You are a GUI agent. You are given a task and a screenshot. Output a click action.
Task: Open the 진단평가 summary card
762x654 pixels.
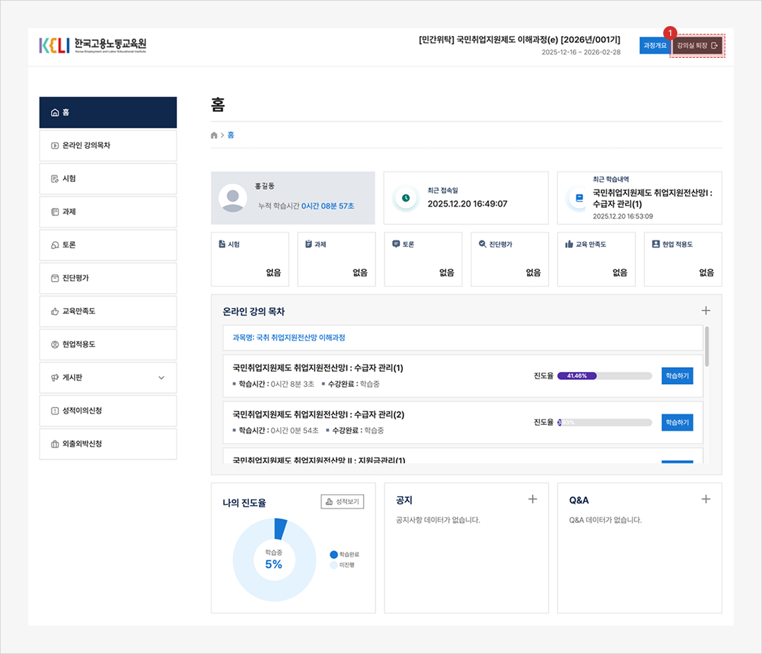tap(509, 259)
